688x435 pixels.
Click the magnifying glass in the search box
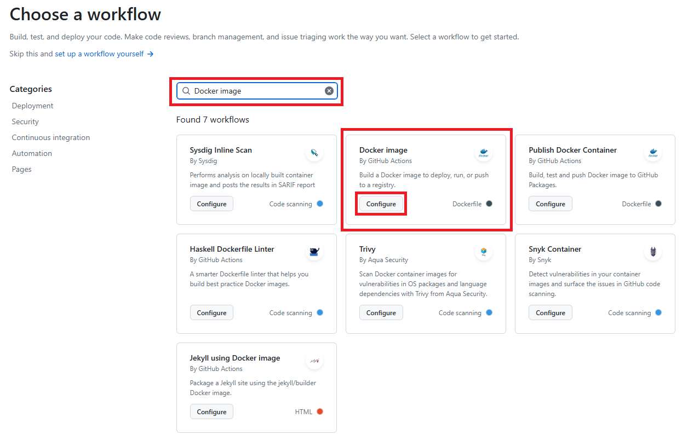point(186,90)
